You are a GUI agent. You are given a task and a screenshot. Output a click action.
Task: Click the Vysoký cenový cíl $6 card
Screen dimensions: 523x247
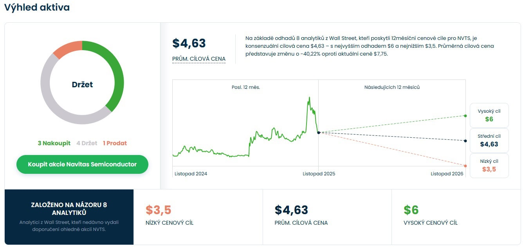tap(456, 216)
